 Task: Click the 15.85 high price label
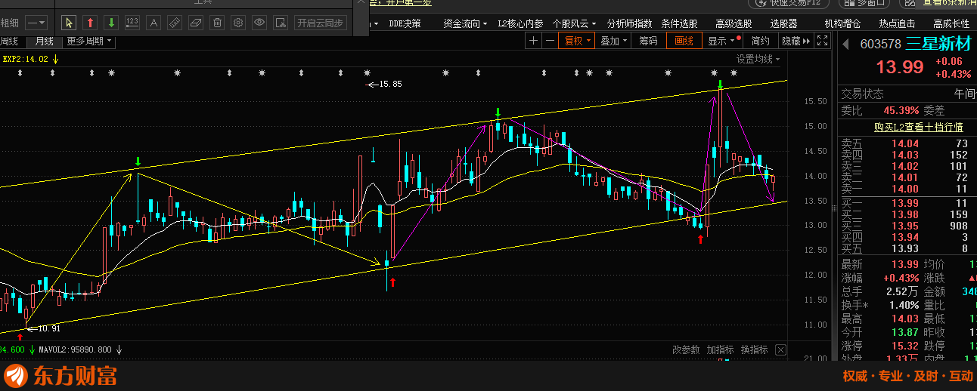point(390,84)
